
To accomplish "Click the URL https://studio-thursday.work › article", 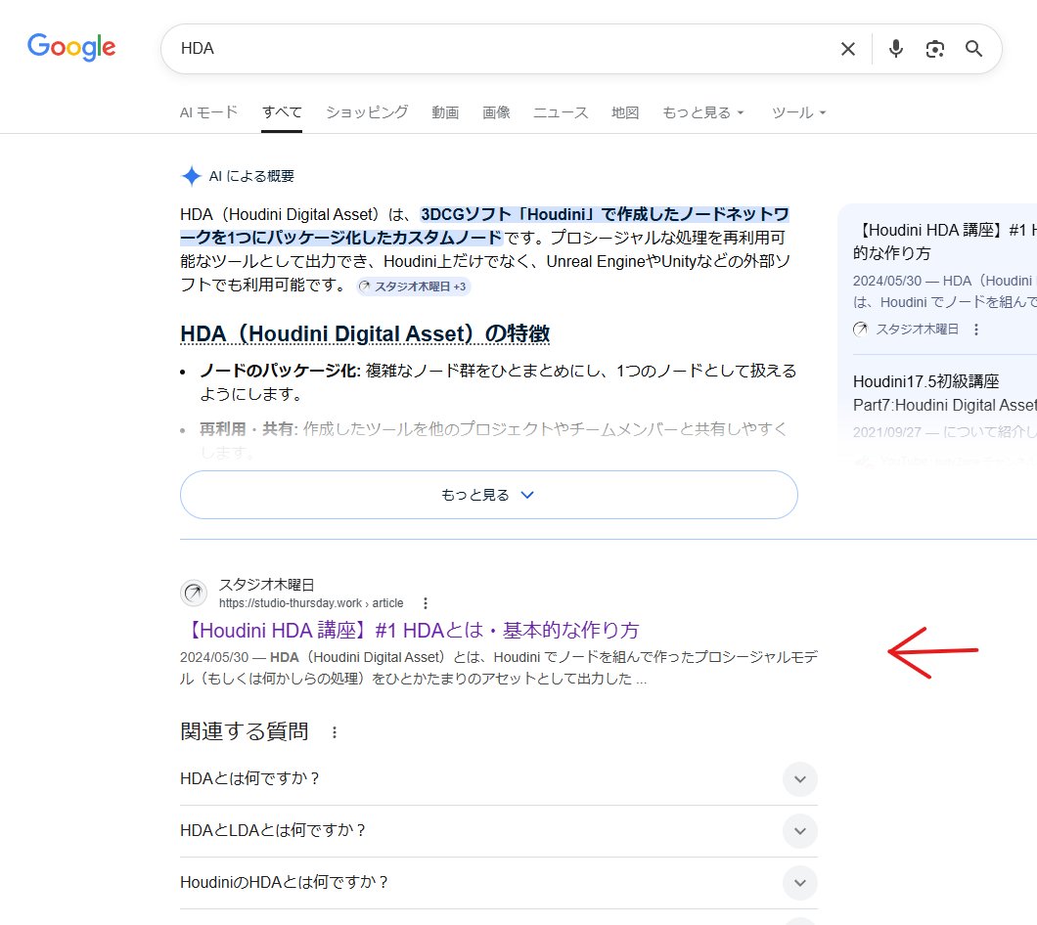I will pyautogui.click(x=311, y=603).
